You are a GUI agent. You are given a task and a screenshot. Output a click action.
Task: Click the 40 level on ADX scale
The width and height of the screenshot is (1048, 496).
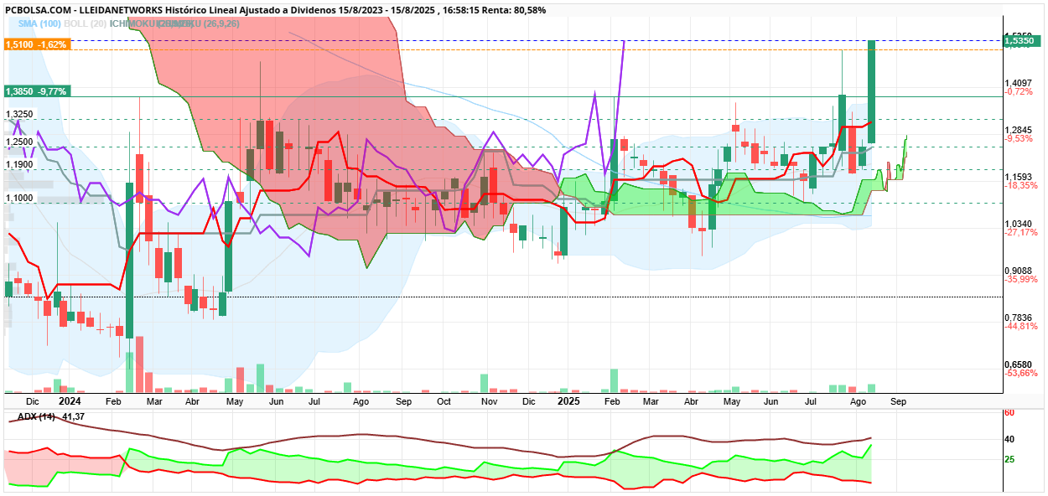(1009, 439)
